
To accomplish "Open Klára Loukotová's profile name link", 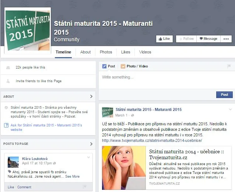I will (35, 159).
